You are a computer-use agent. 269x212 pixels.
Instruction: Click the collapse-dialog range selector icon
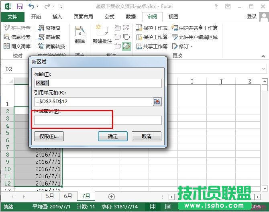pos(157,102)
